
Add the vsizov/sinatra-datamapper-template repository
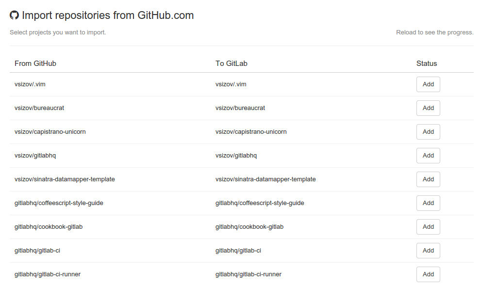click(428, 179)
